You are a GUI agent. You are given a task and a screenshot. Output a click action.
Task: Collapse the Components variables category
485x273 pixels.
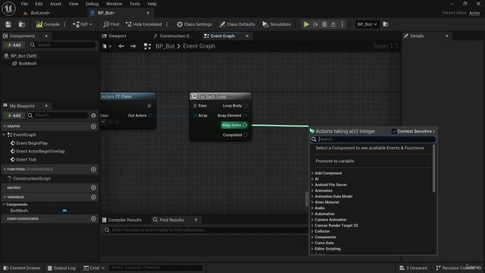point(4,205)
